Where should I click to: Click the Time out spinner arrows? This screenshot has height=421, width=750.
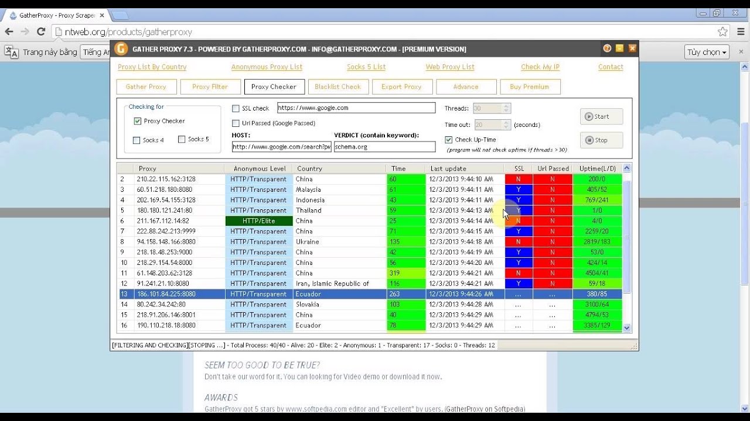(x=507, y=125)
